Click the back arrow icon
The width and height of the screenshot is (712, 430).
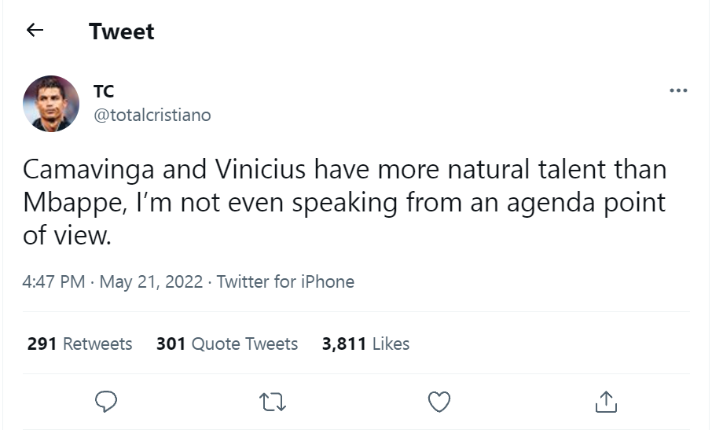34,31
